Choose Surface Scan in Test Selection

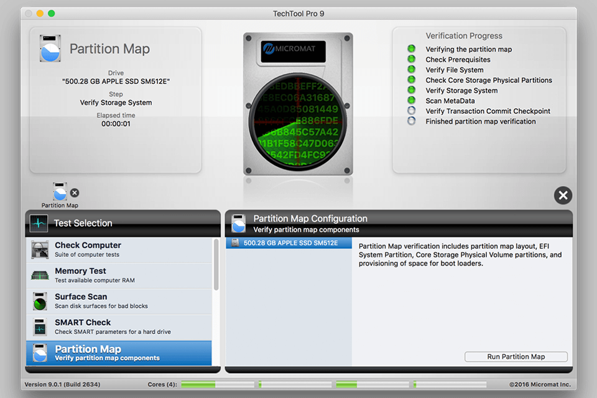[119, 302]
